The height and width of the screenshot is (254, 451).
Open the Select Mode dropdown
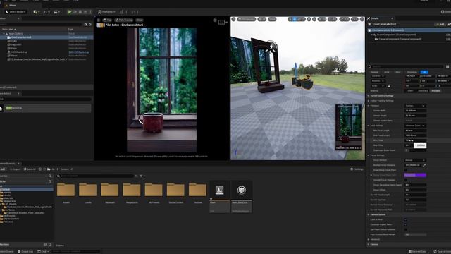tap(16, 12)
